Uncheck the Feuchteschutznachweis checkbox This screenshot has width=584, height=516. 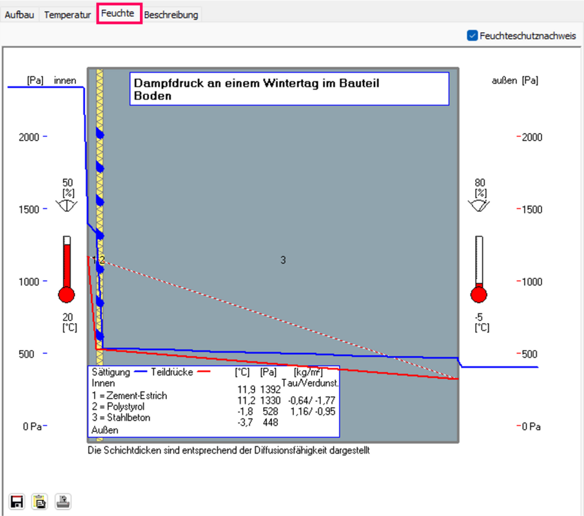click(x=472, y=36)
